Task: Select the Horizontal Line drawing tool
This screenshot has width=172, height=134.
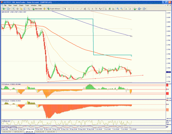Action: (77, 9)
